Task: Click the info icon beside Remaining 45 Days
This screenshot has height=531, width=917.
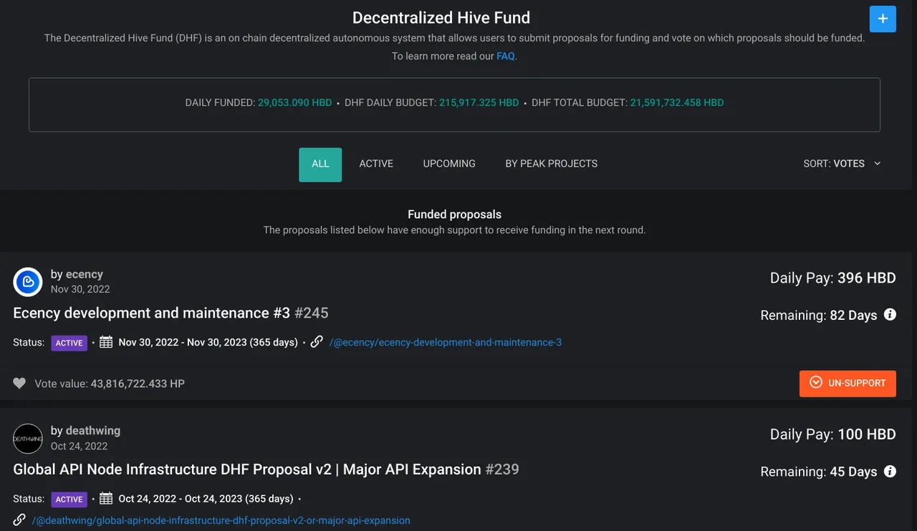Action: 890,472
